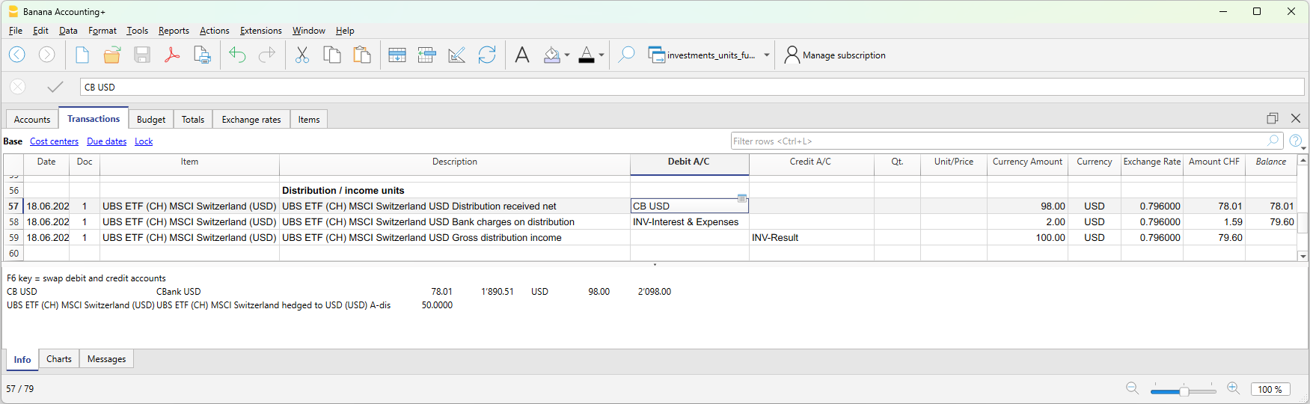Image resolution: width=1310 pixels, height=404 pixels.
Task: Apply text color with underlined A icon
Action: coord(587,55)
